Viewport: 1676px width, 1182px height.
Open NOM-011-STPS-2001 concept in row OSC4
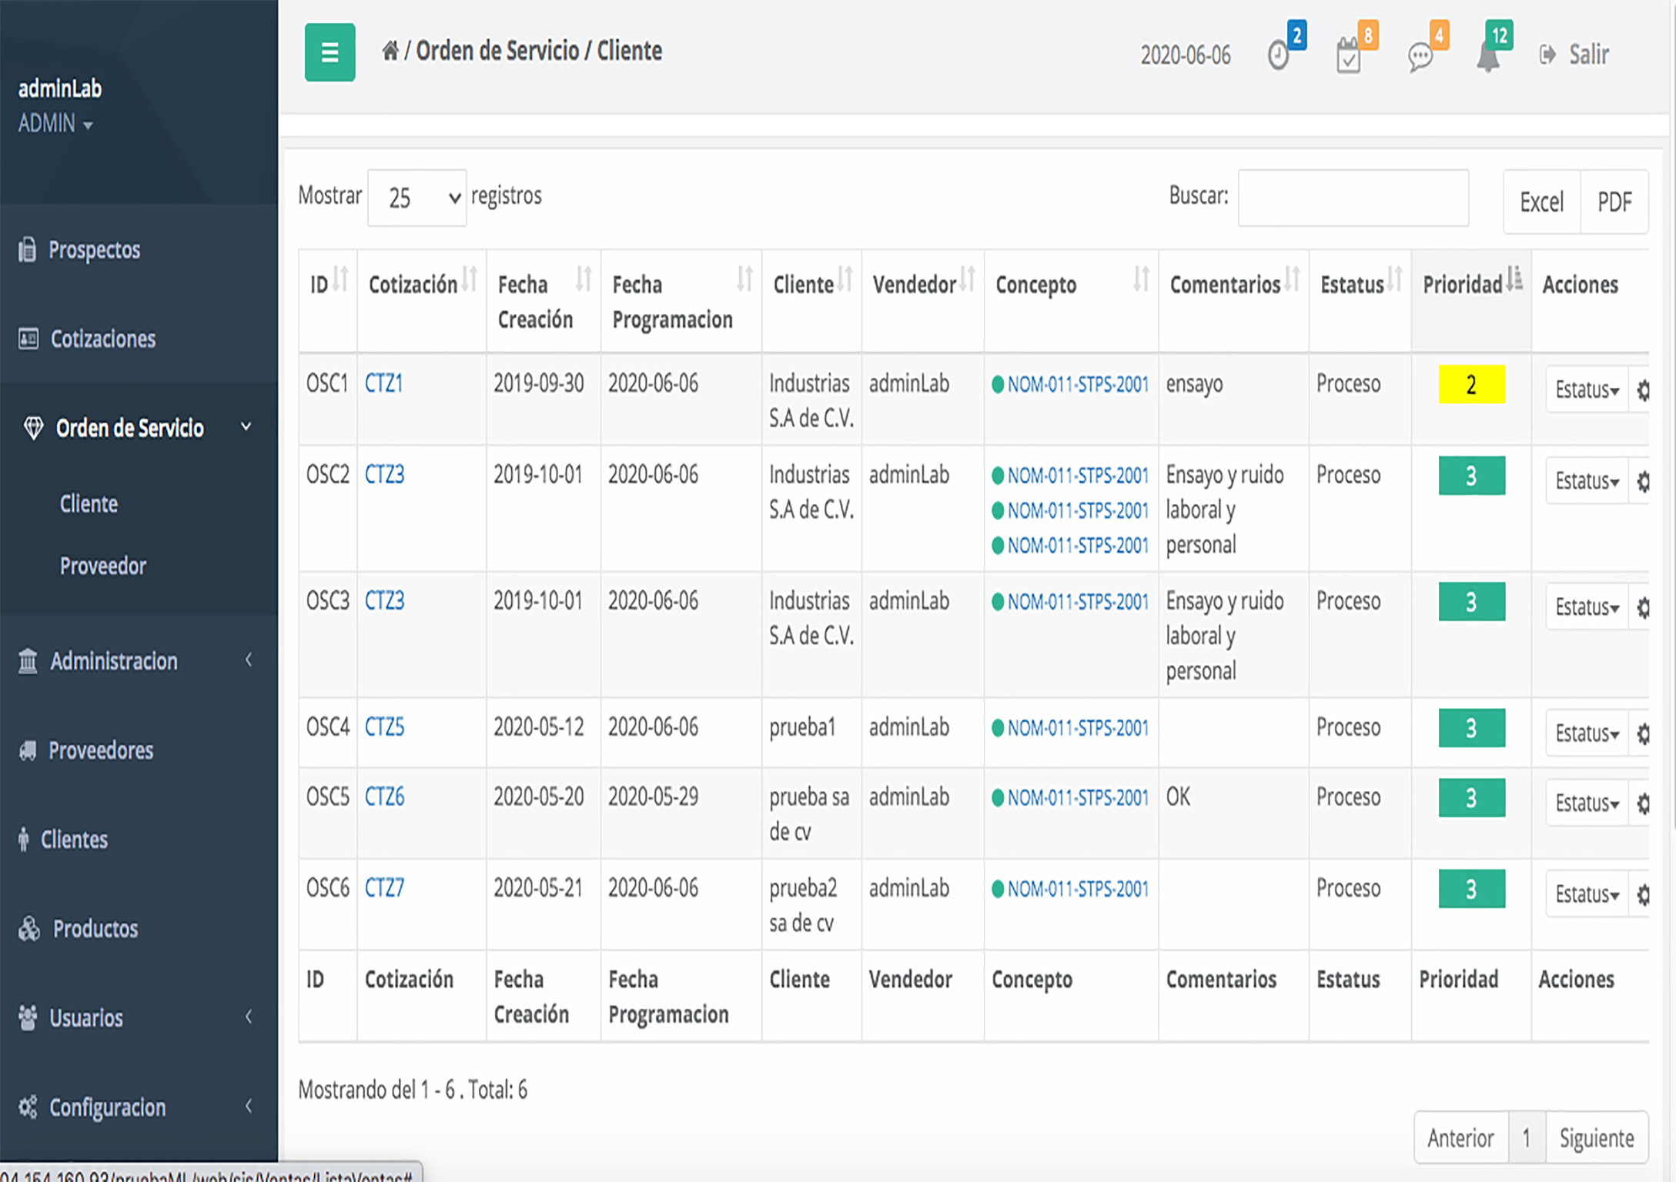1077,728
